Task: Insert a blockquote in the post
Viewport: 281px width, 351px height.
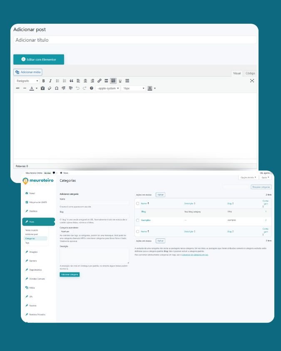Action: coord(71,81)
